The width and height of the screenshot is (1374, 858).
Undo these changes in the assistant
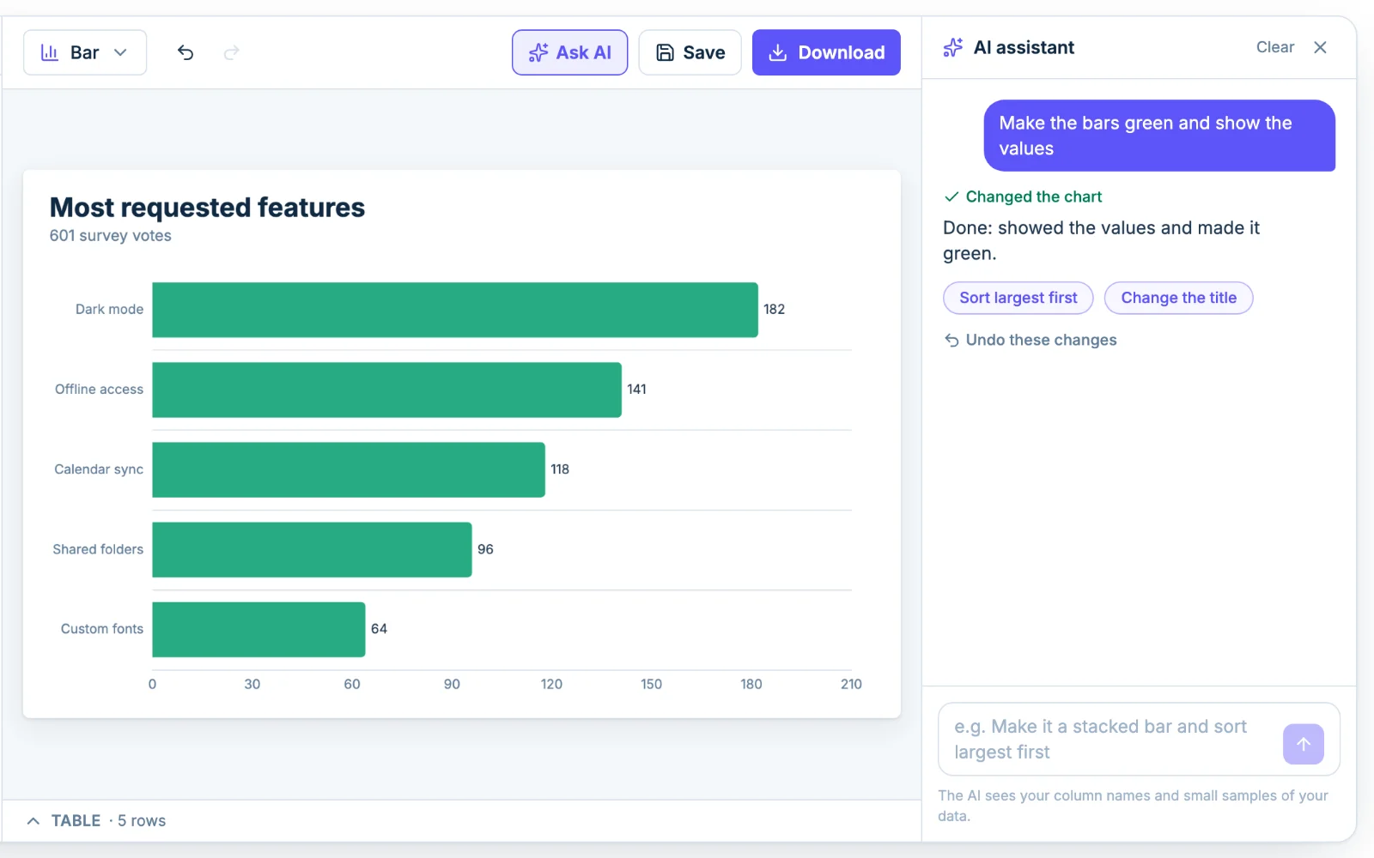[1030, 340]
